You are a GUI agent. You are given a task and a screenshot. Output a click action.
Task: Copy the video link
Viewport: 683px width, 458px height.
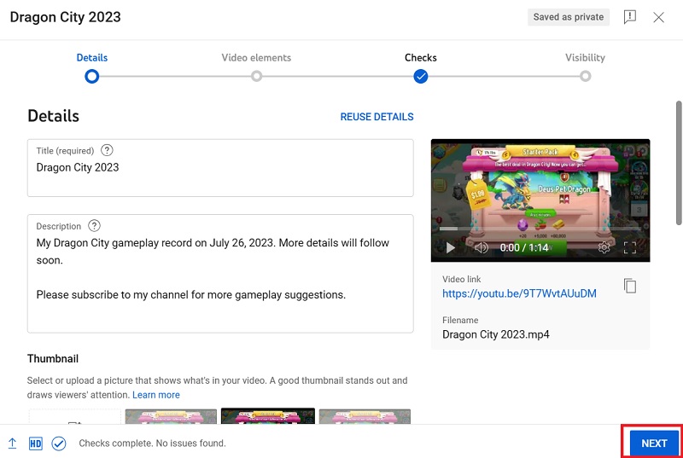coord(630,286)
